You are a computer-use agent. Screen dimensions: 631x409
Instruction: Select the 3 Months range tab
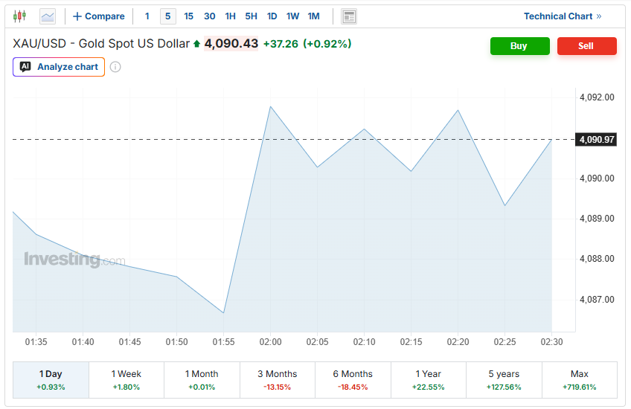click(278, 380)
